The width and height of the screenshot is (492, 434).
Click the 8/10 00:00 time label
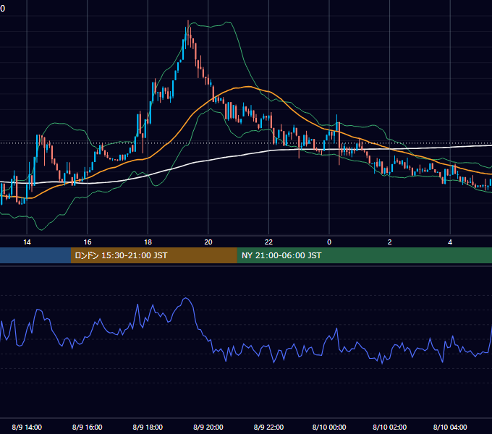click(329, 427)
